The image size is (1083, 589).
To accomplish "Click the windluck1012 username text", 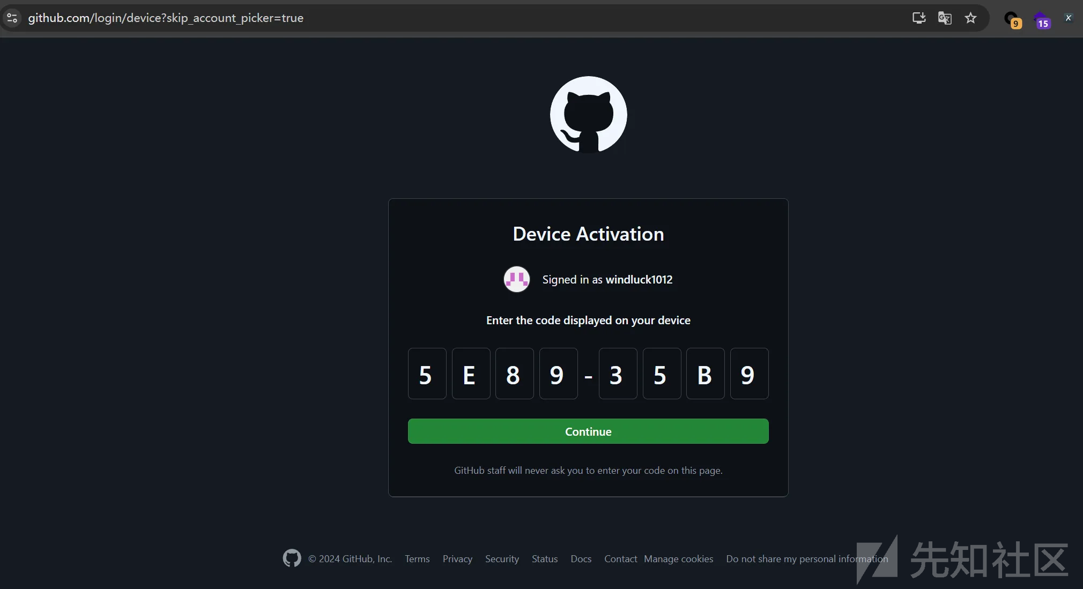I will pos(639,280).
